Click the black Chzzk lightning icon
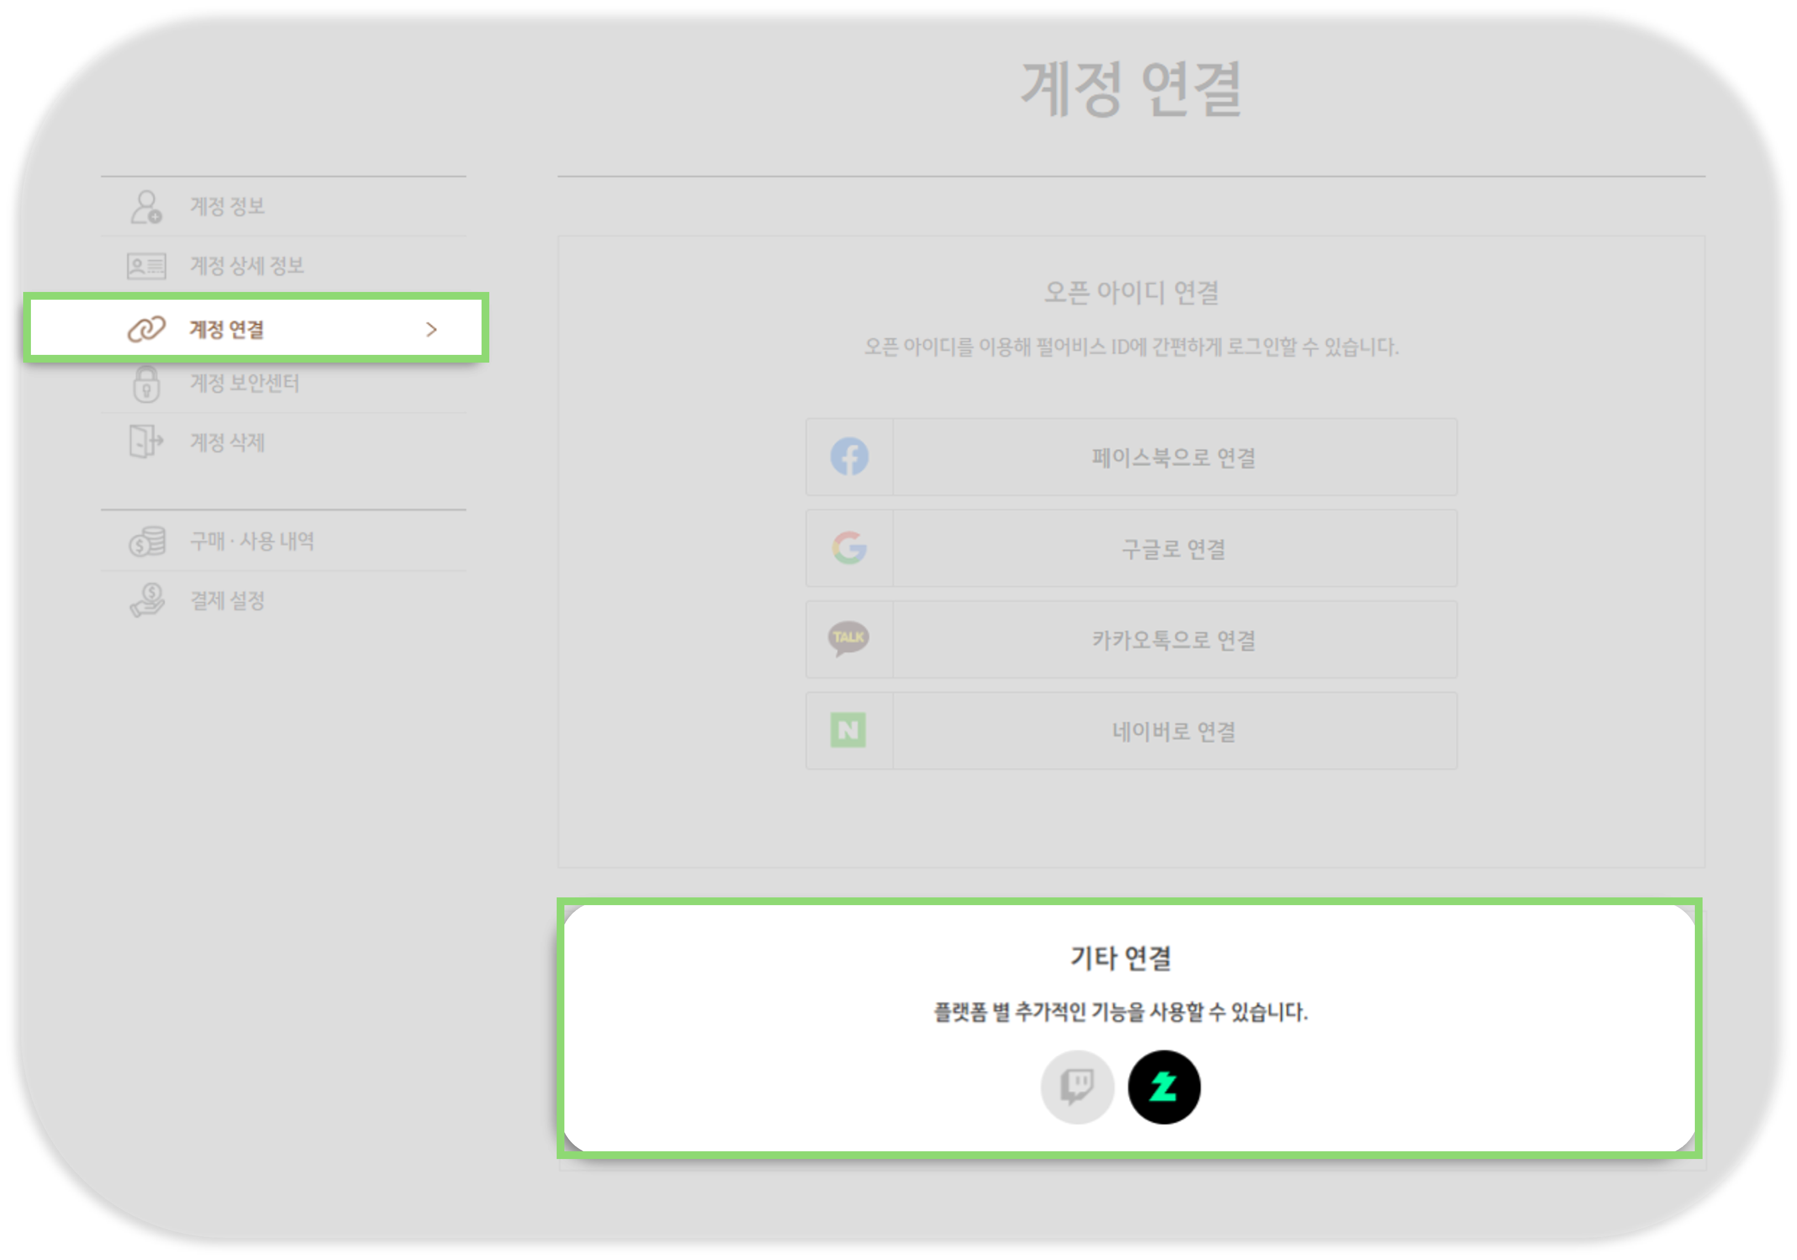1797x1260 pixels. coord(1164,1087)
